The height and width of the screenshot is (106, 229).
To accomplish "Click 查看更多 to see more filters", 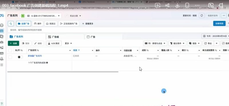I will [88, 24].
